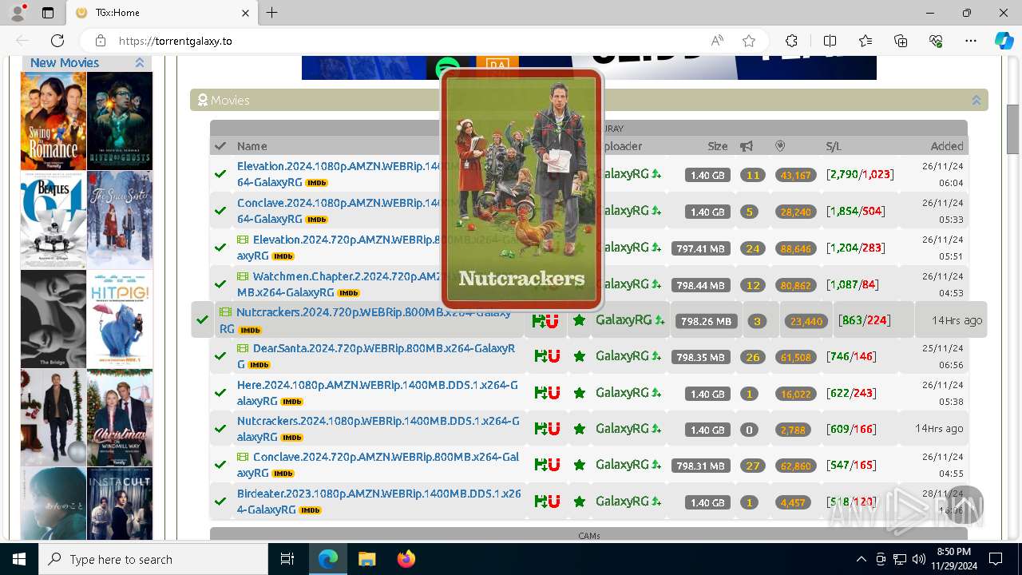Sort table by S/L column
Viewport: 1022px width, 575px height.
point(834,146)
